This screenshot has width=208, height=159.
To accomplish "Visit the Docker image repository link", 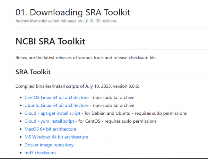I will point(49,145).
